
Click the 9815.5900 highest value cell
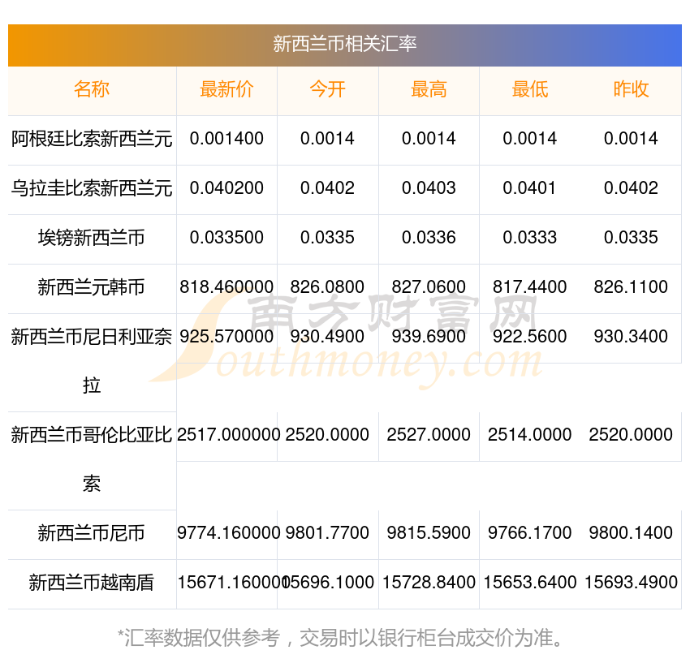pyautogui.click(x=429, y=533)
